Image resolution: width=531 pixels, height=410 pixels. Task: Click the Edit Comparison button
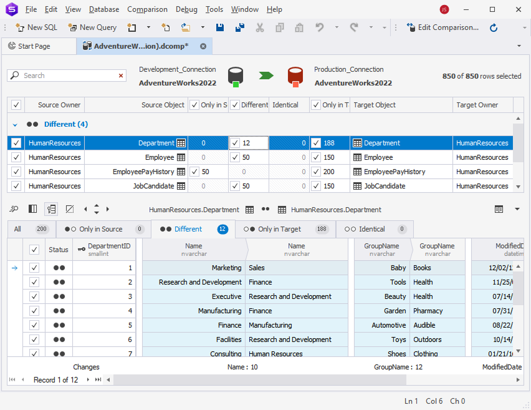click(x=442, y=27)
